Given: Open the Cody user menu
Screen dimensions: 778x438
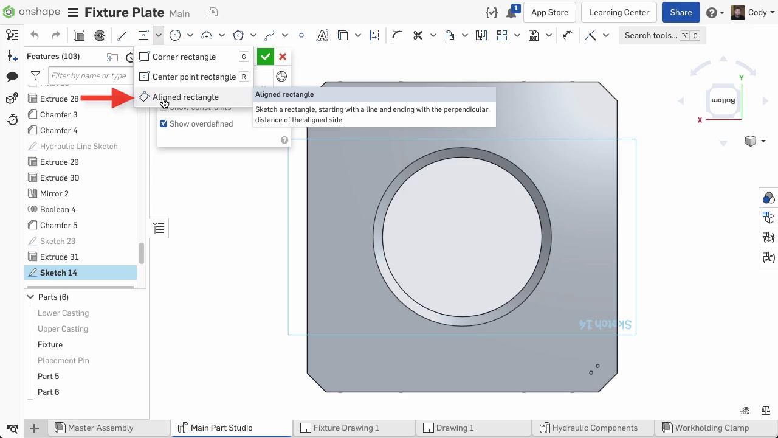Looking at the screenshot, I should (x=752, y=12).
